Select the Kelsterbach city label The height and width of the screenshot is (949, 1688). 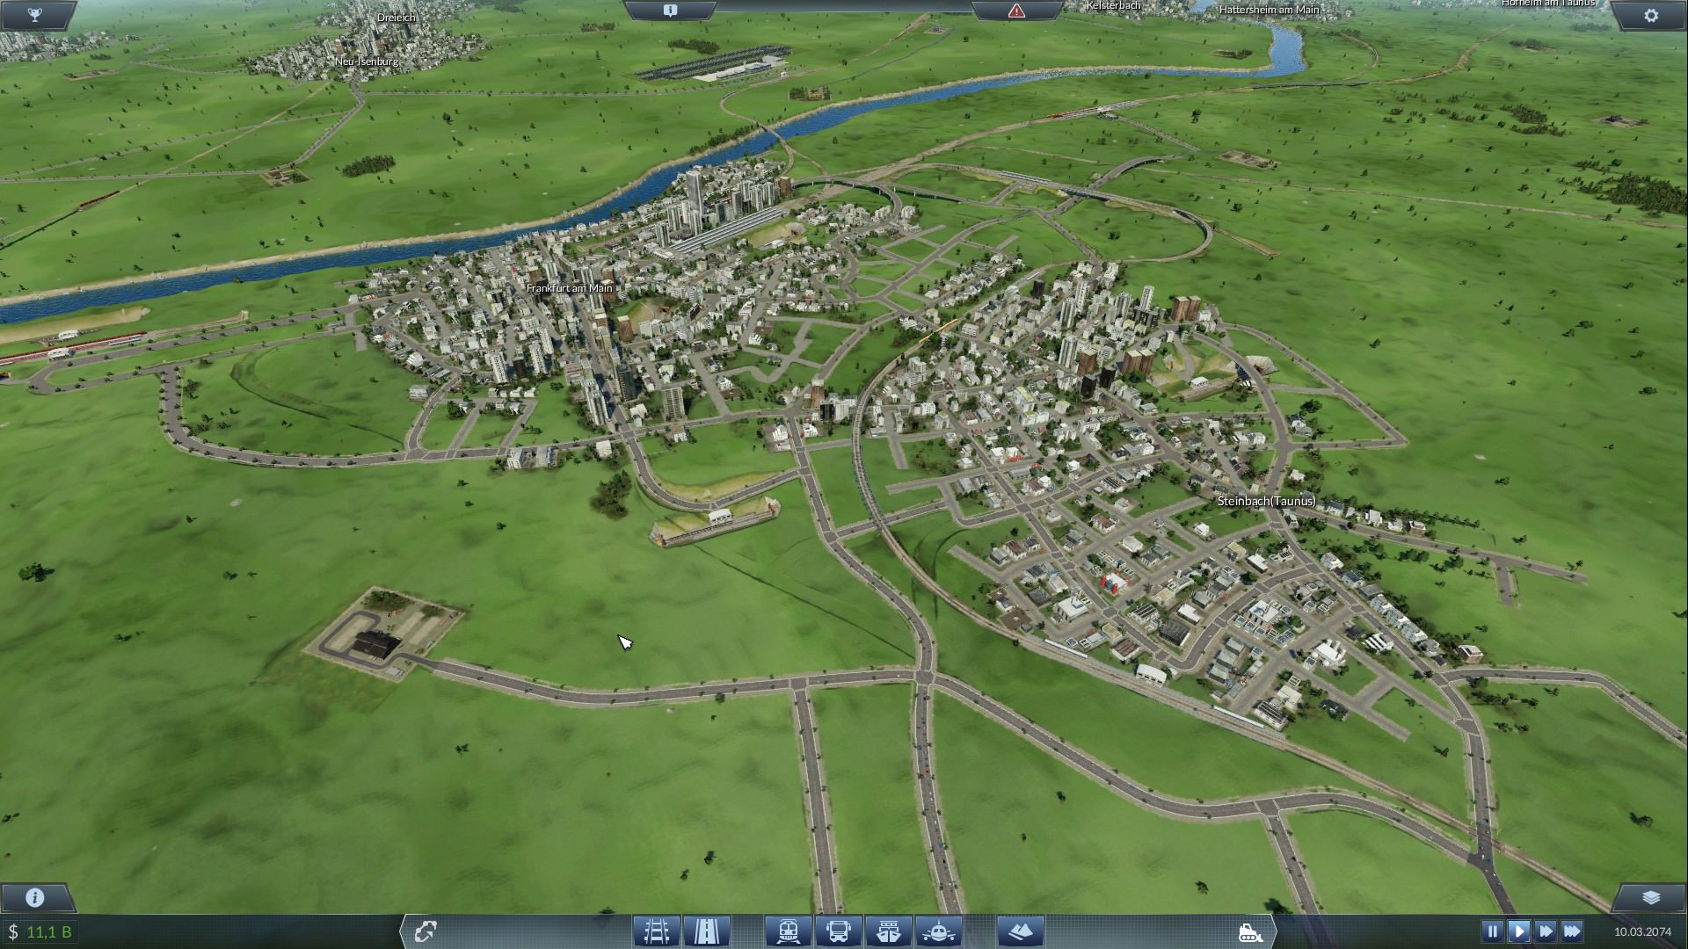tap(1113, 5)
